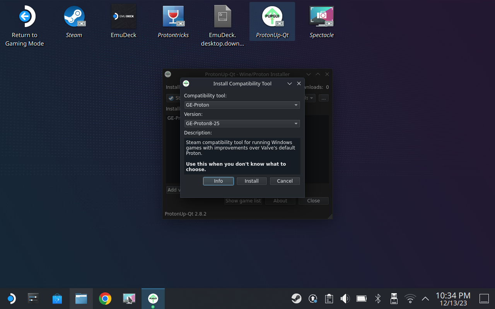
Task: Click the Cancel button in dialog
Action: 285,181
